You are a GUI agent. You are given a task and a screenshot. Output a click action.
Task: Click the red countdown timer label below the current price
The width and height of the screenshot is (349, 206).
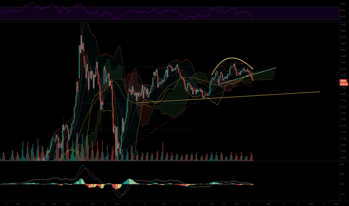pos(343,84)
